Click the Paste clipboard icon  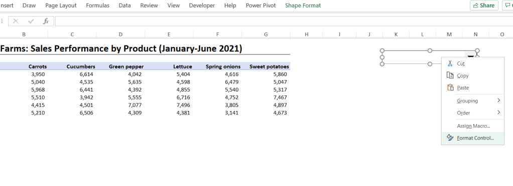coord(450,87)
